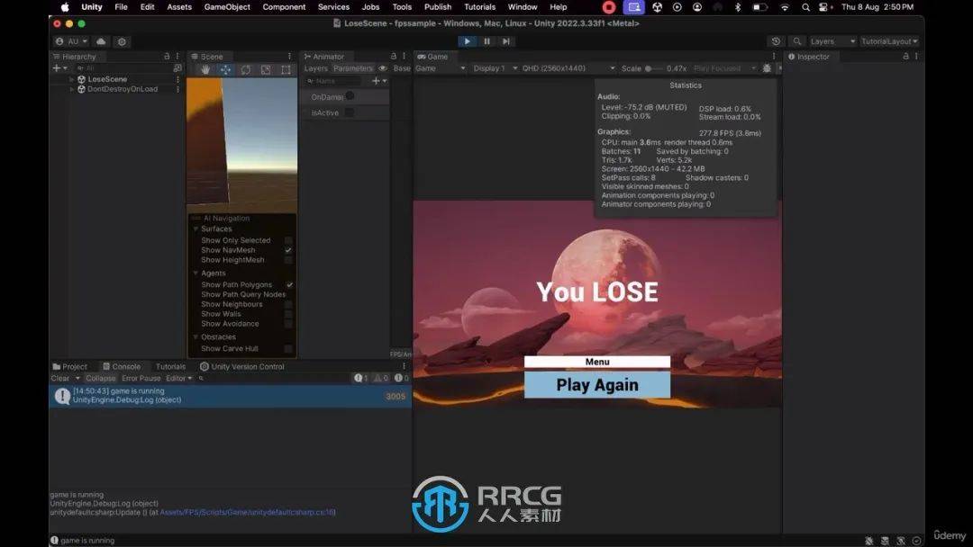Advance one frame with Step button
The height and width of the screenshot is (547, 973).
pyautogui.click(x=506, y=41)
